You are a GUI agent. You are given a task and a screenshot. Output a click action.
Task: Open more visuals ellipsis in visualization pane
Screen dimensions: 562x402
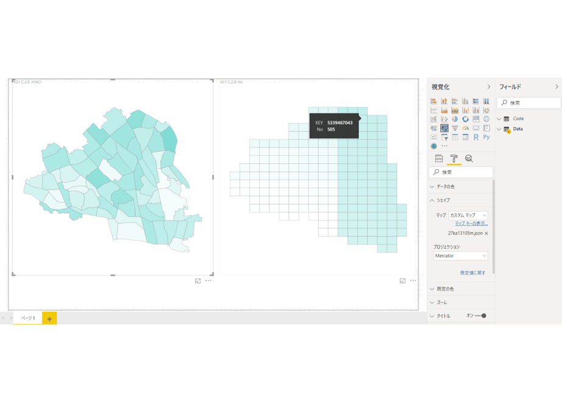click(445, 146)
